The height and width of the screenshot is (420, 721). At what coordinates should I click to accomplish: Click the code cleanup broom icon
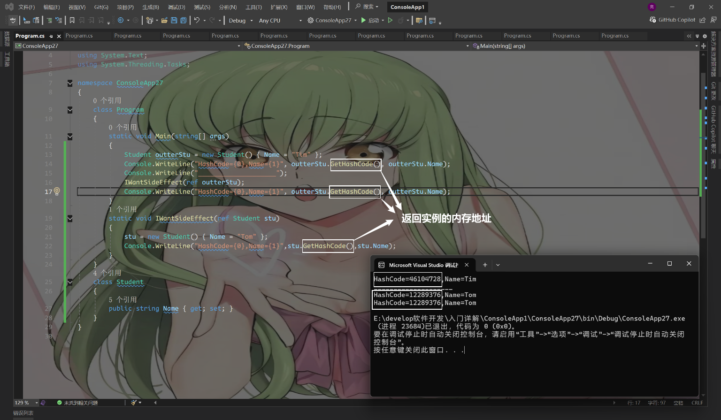pos(134,403)
